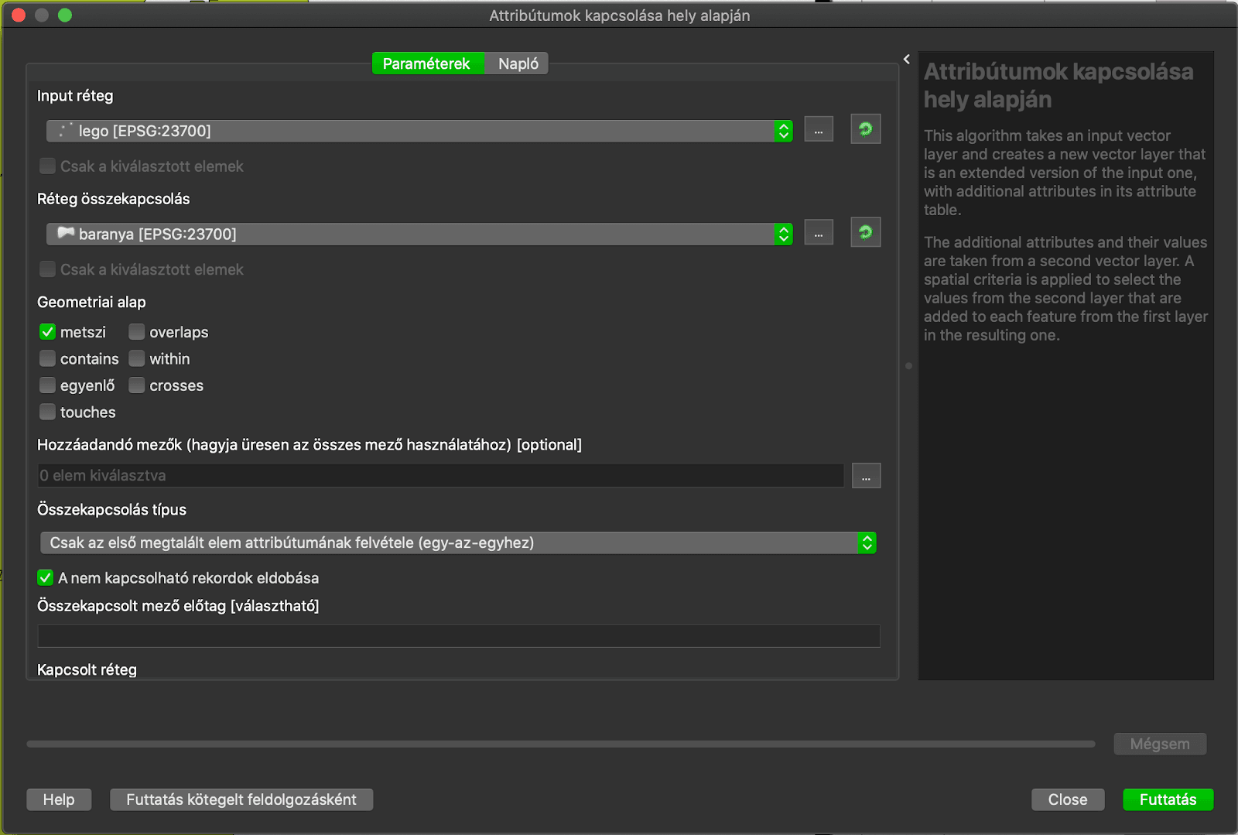The height and width of the screenshot is (835, 1238).
Task: Click the Összekapcsolt mező előtag text field
Action: 458,636
